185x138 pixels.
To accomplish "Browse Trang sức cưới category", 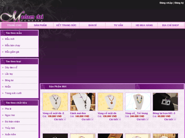I will (13, 93).
